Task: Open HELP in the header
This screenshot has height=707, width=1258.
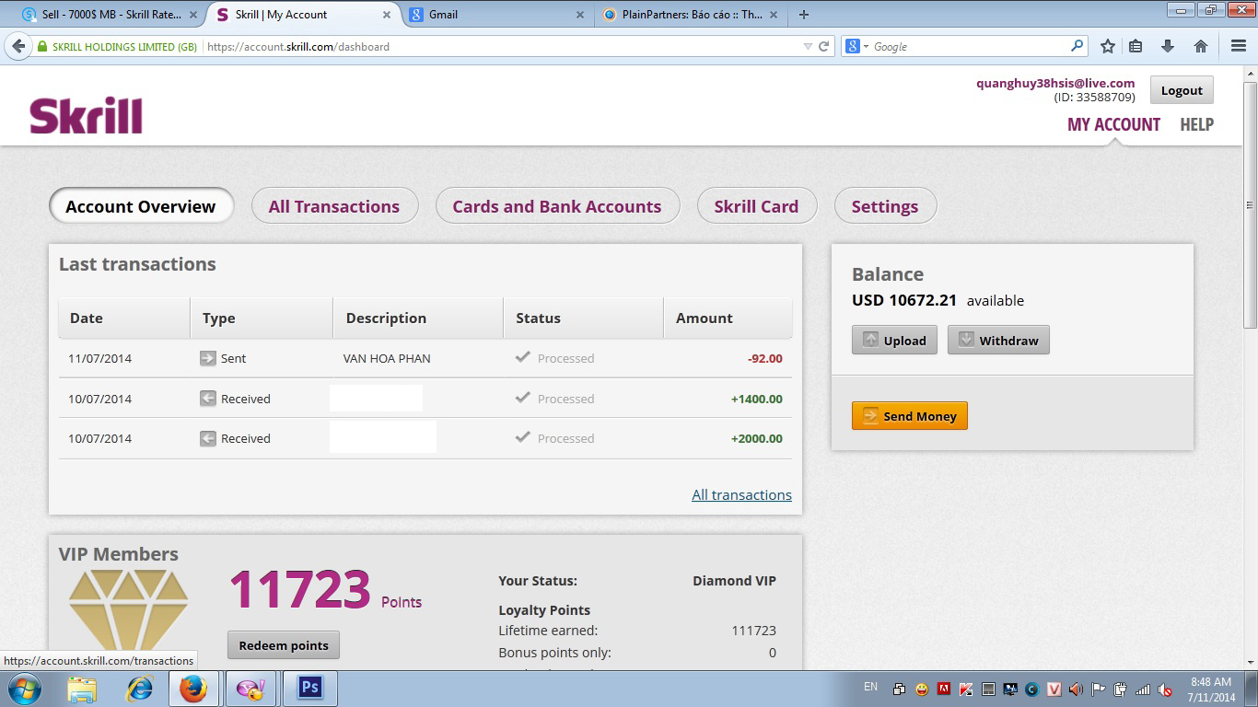Action: (1196, 124)
